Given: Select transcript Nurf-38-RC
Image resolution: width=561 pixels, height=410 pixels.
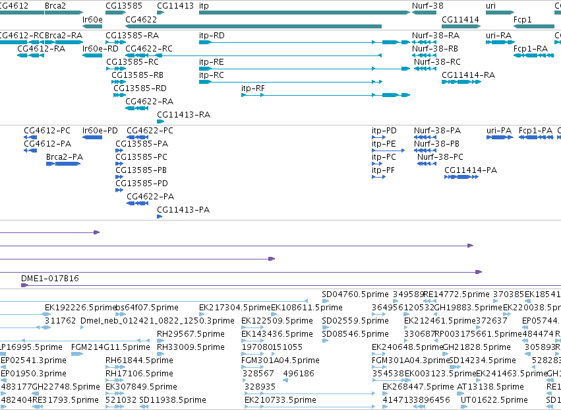Looking at the screenshot, I should point(425,69).
